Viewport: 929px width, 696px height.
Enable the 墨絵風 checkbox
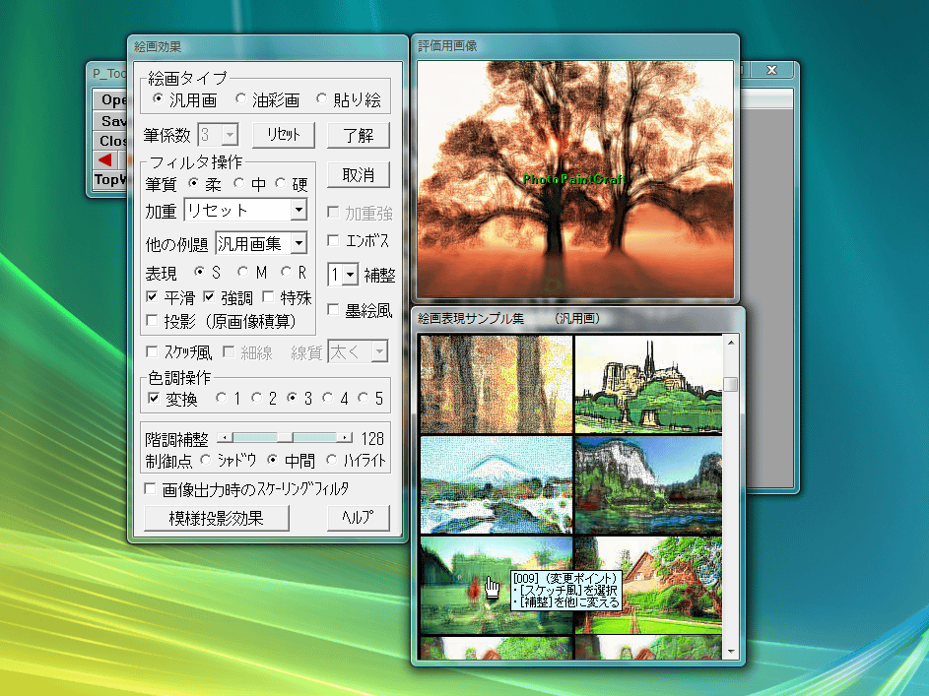tap(333, 309)
